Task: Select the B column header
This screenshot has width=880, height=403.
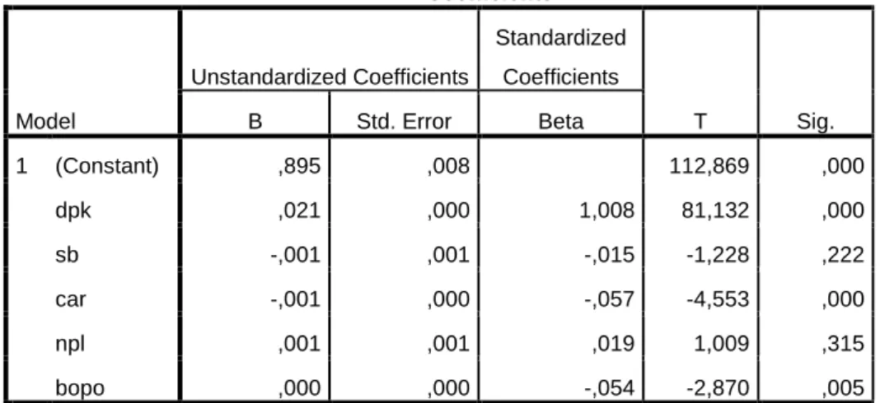Action: [255, 121]
